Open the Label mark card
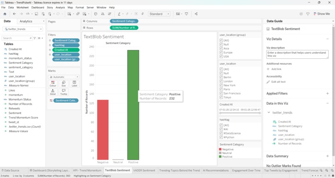Screen dimensions: 335x178 74,84
